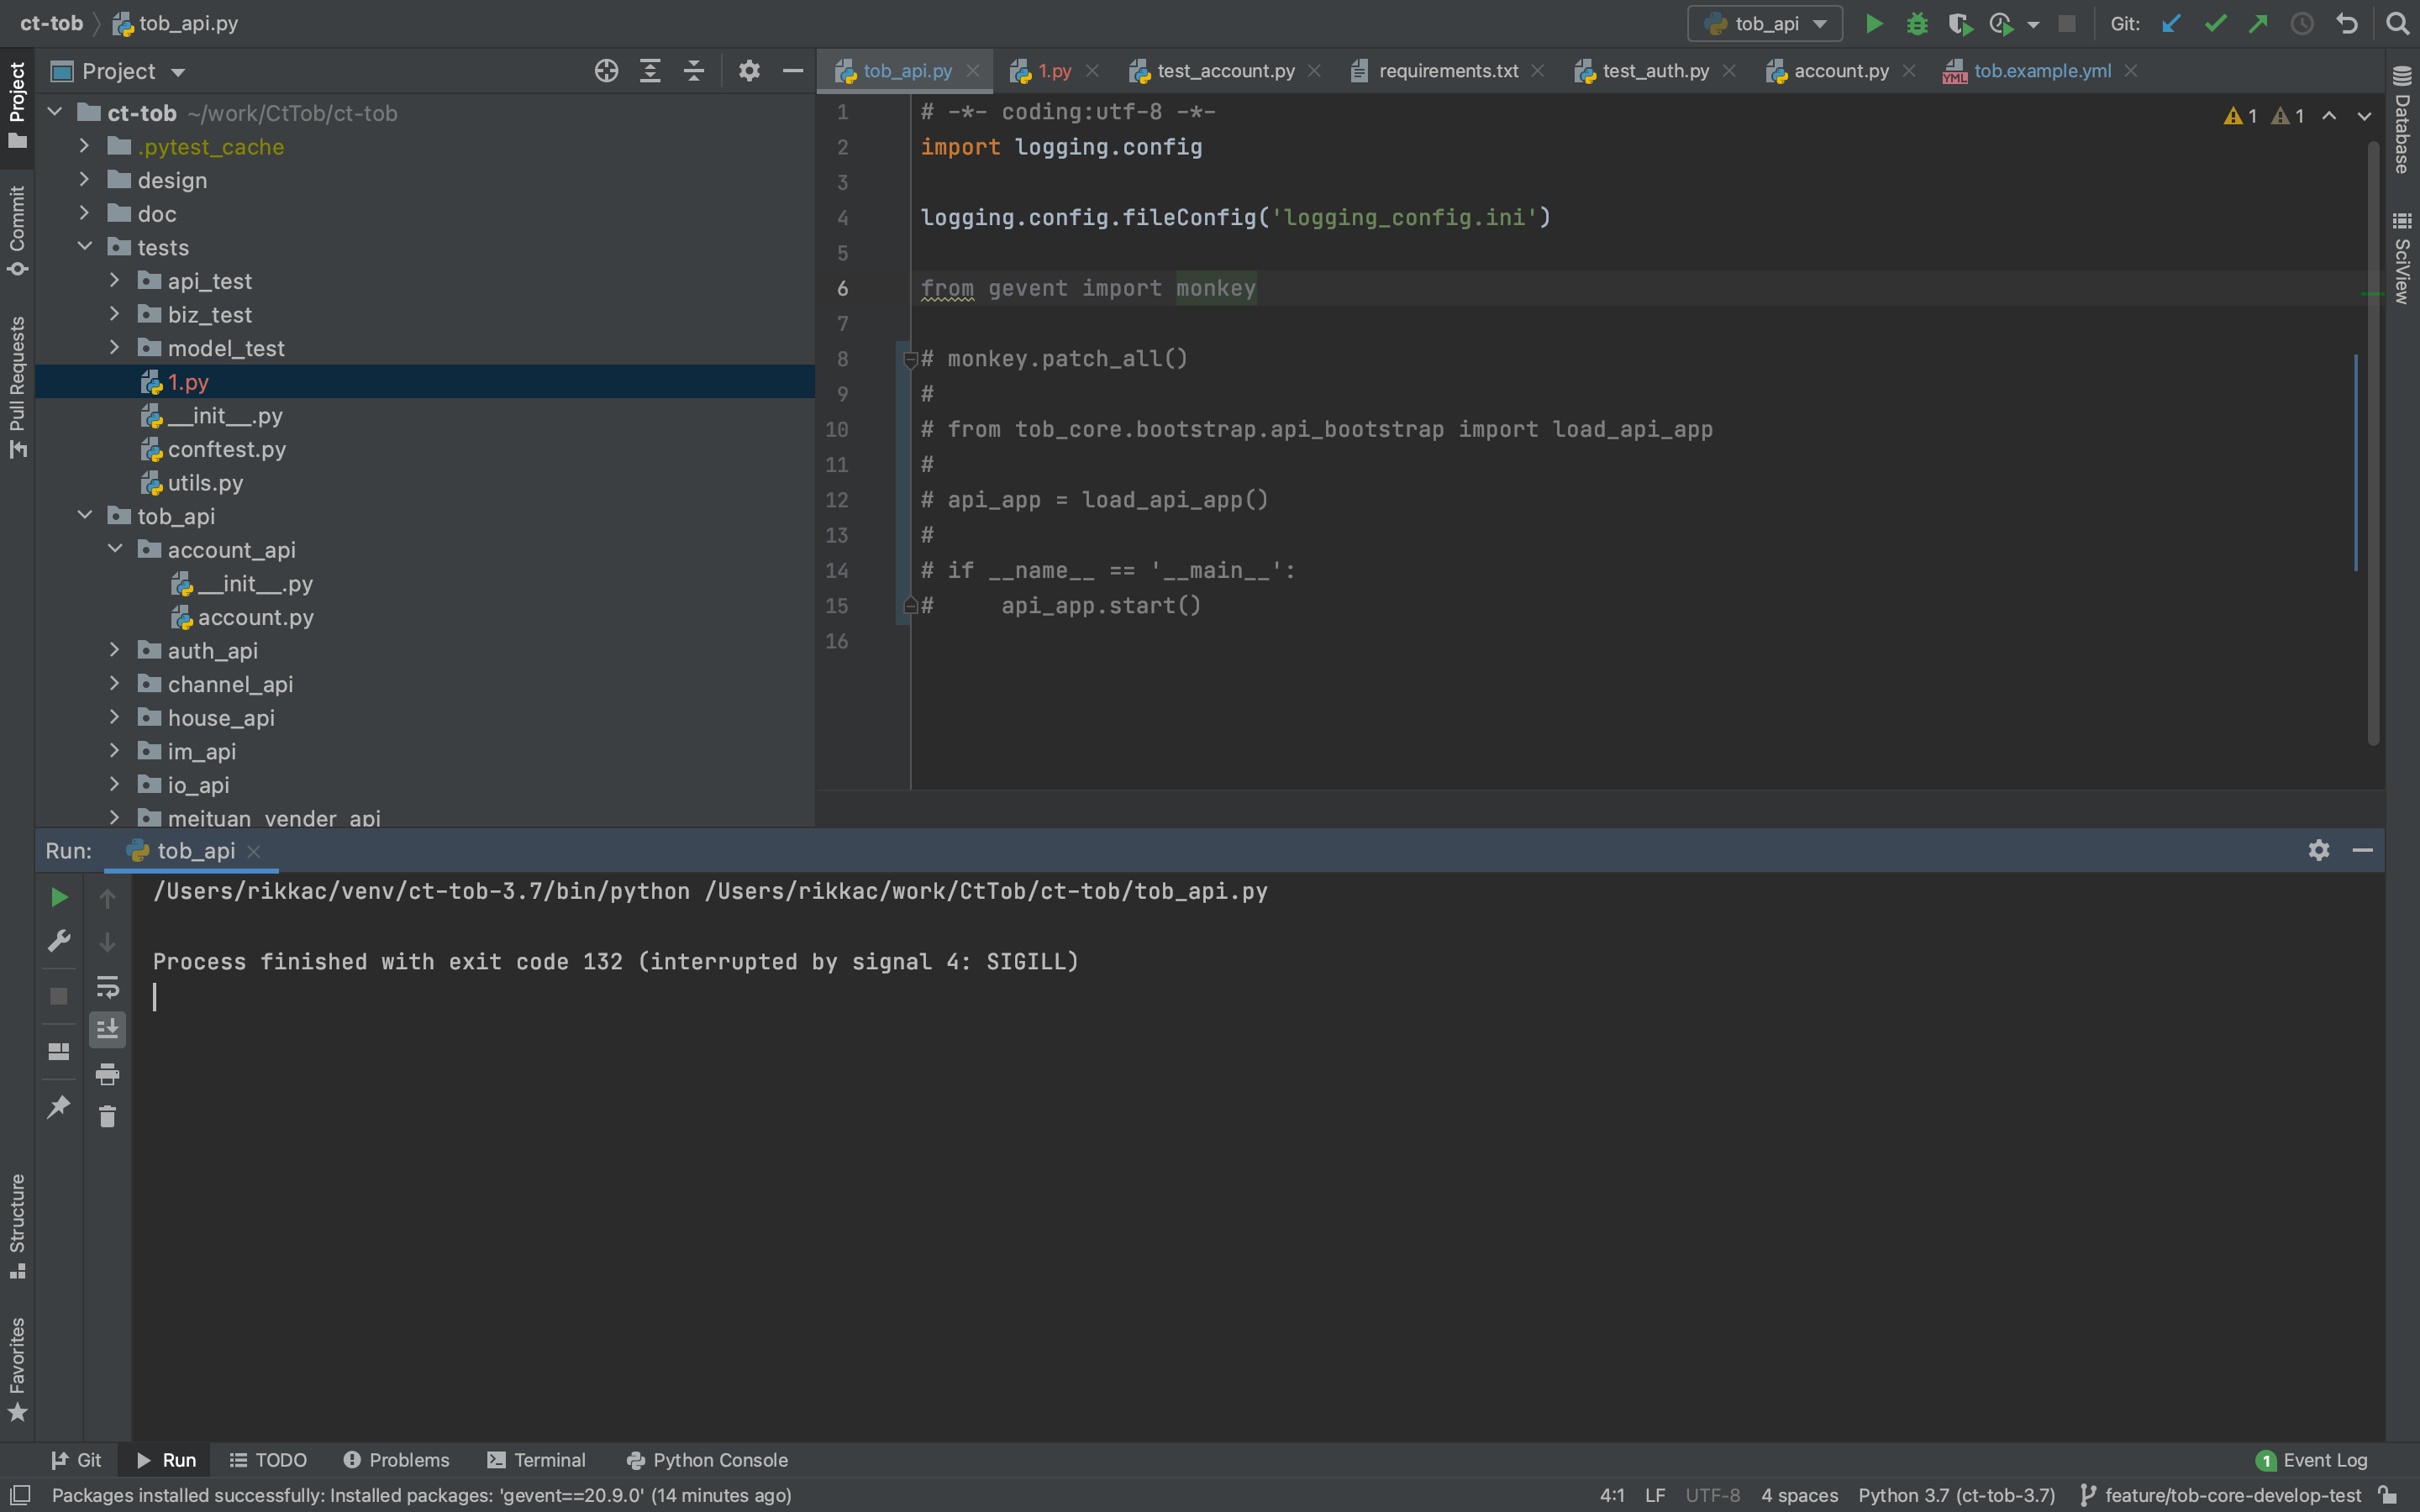Clear all console output with trash icon
The width and height of the screenshot is (2420, 1512).
(x=107, y=1117)
